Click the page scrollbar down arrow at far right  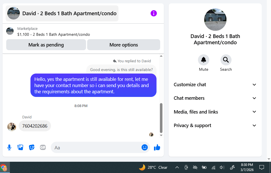click(x=268, y=159)
